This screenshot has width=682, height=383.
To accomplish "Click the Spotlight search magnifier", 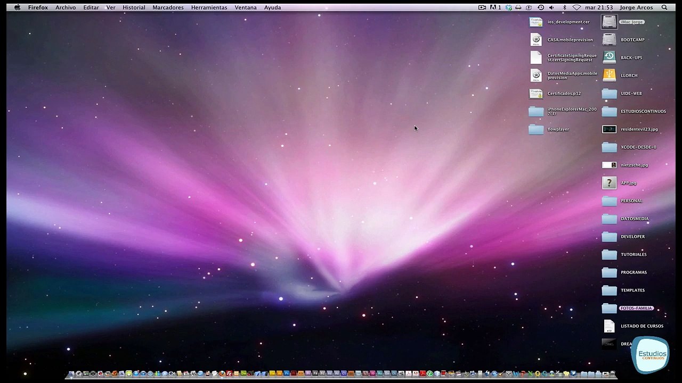I will [x=664, y=7].
